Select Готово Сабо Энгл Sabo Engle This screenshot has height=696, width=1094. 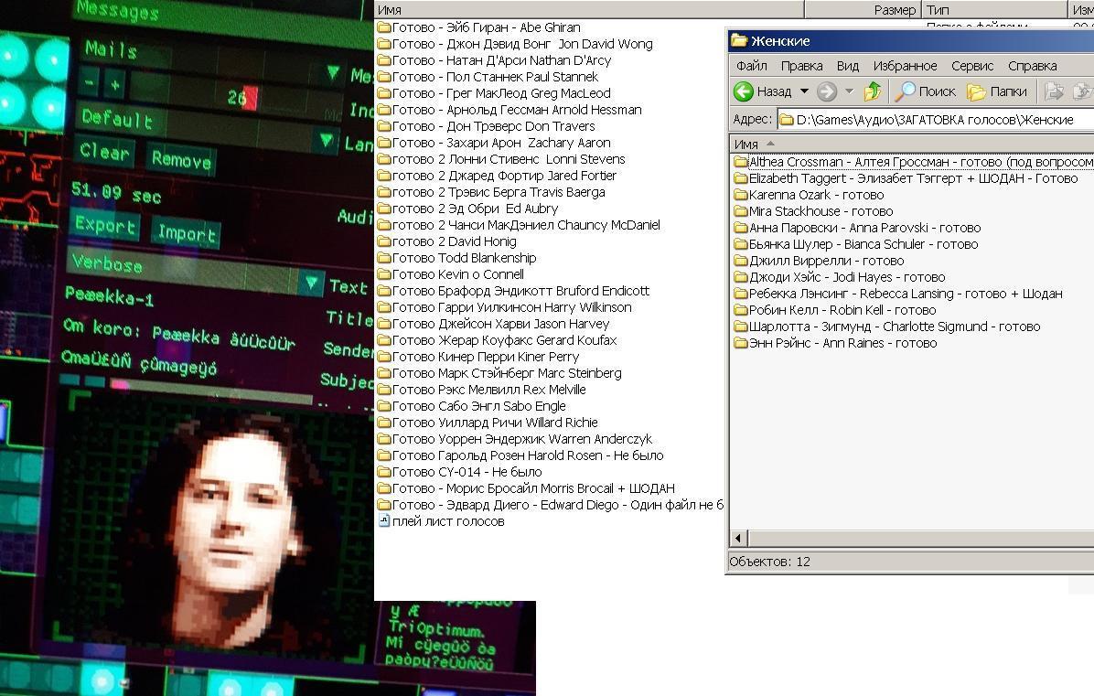click(x=478, y=406)
